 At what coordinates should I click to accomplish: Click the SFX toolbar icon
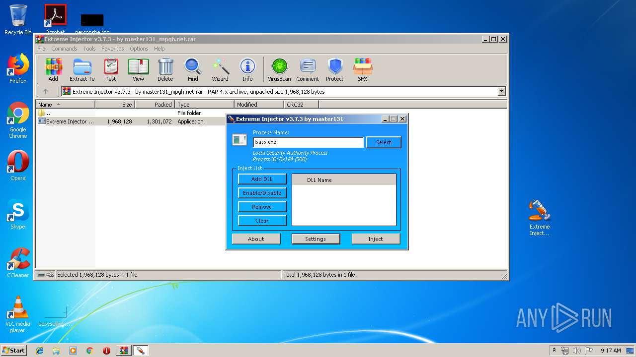click(x=363, y=69)
